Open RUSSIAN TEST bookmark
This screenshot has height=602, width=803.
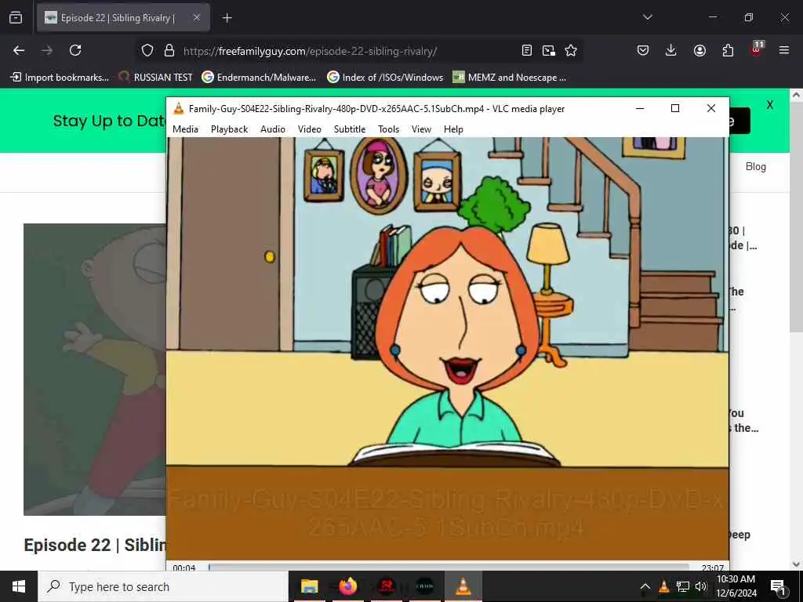tap(156, 78)
